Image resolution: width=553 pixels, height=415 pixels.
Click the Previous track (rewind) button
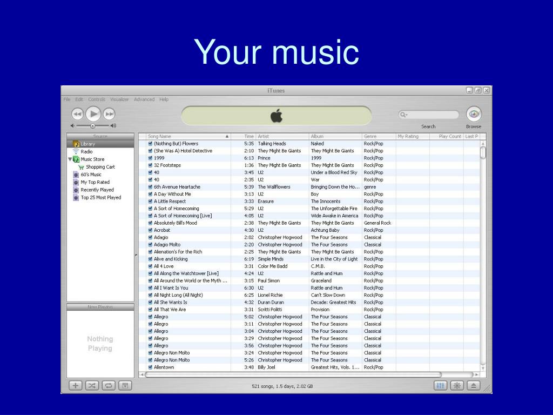pos(77,114)
